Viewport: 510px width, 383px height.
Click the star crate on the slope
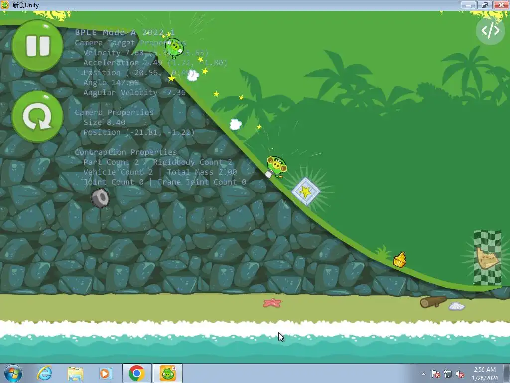coord(306,191)
